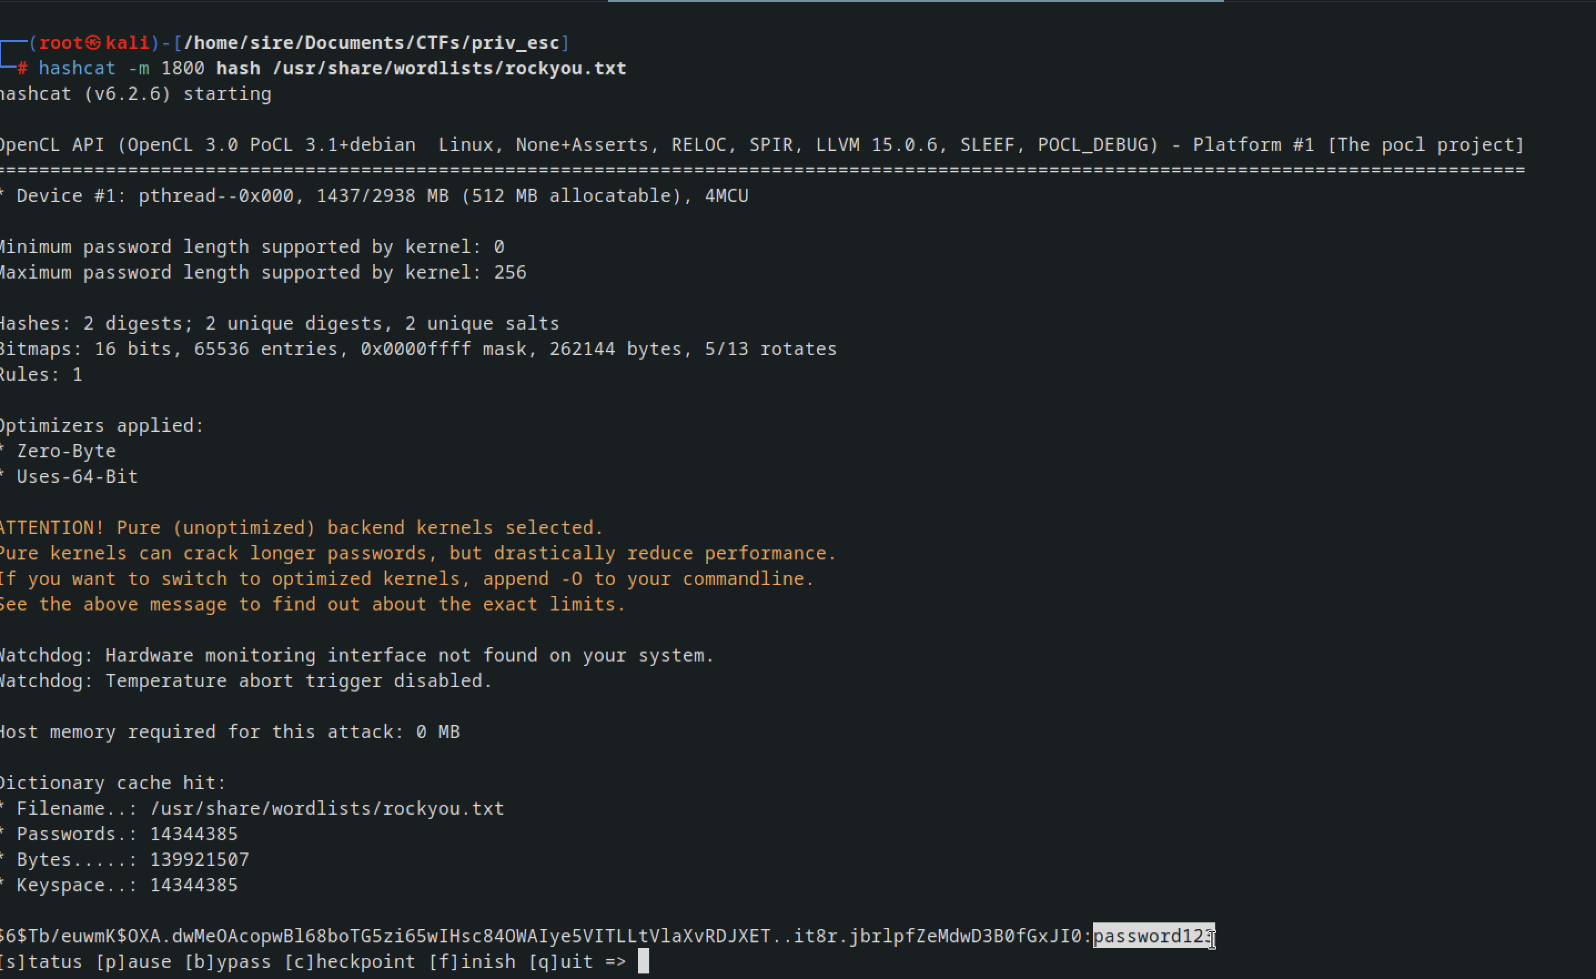
Task: Click the hashcat command word in the prompt
Action: [77, 68]
